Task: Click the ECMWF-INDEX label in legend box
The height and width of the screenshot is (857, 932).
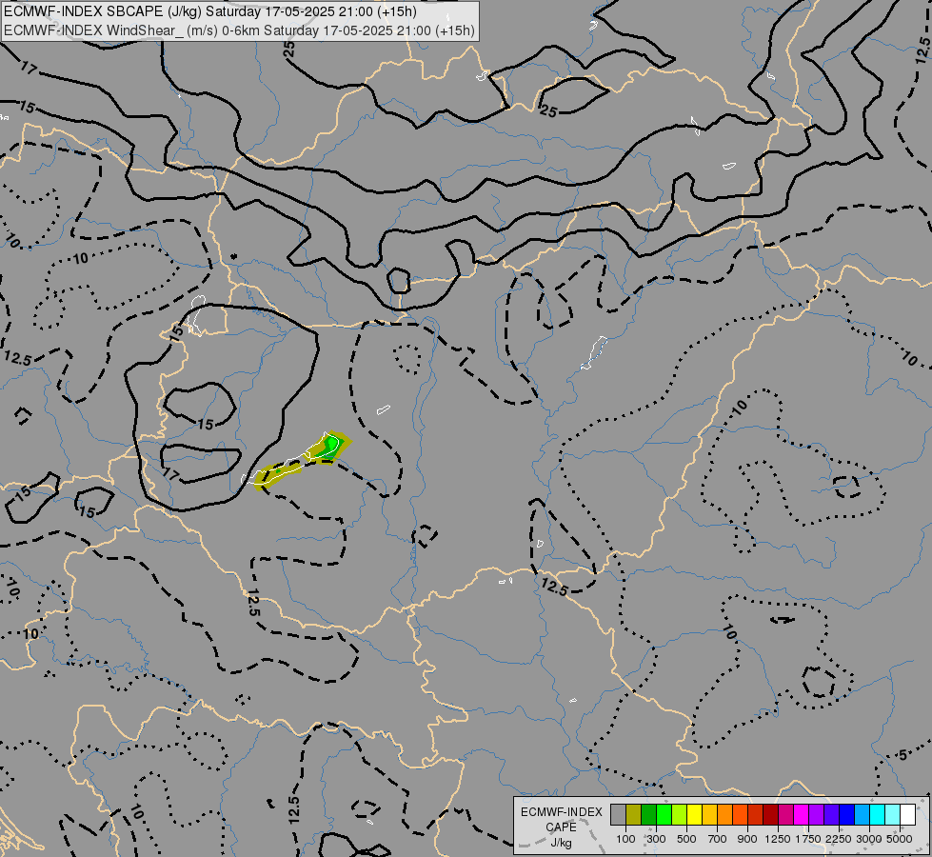Action: (x=561, y=812)
